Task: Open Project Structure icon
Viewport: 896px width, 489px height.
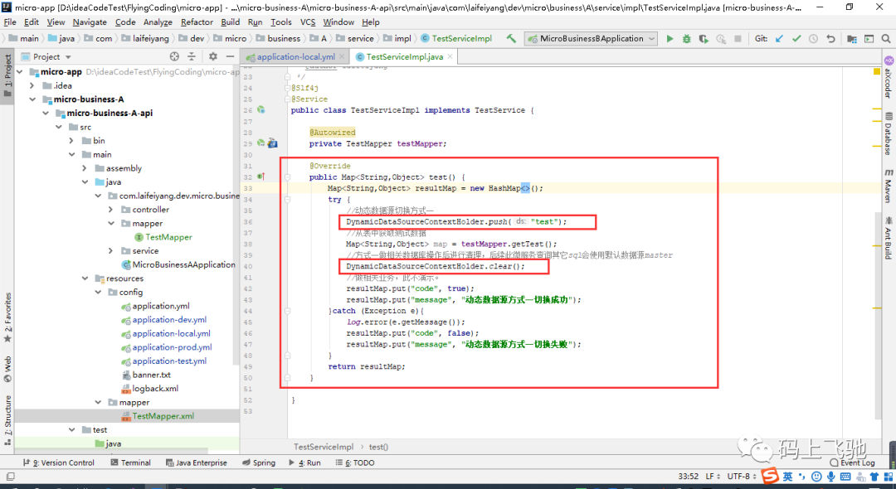Action: coord(851,39)
